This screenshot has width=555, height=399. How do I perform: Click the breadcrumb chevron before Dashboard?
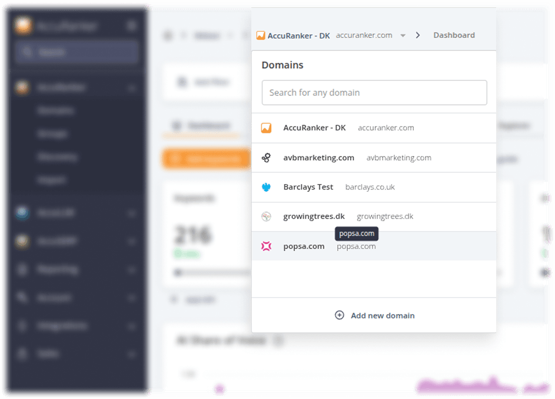(418, 35)
